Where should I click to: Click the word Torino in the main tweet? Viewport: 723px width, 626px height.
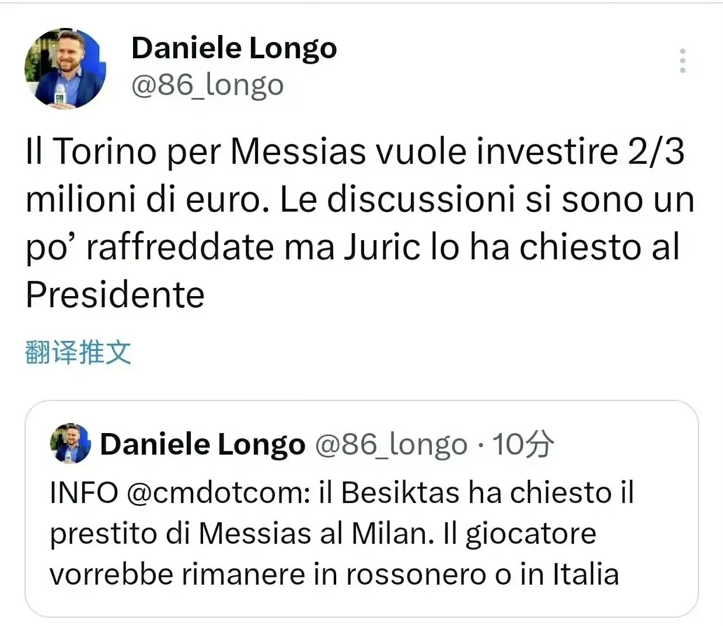tap(105, 152)
